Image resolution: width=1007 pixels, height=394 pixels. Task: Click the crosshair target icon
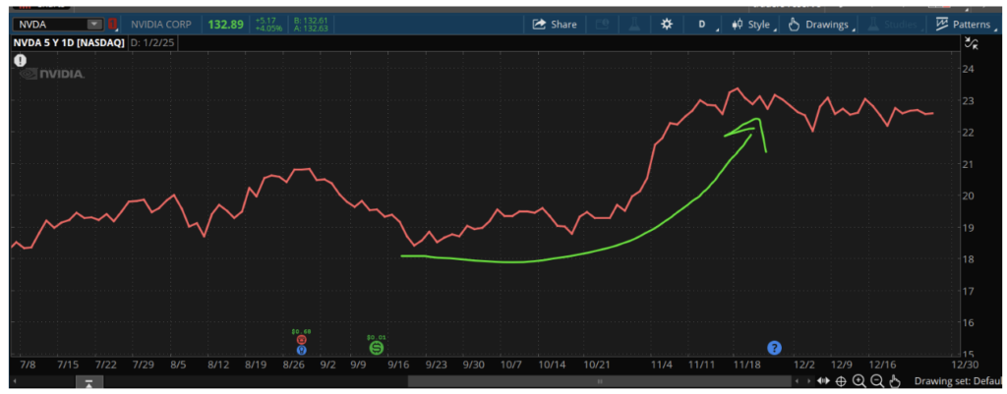pos(842,381)
